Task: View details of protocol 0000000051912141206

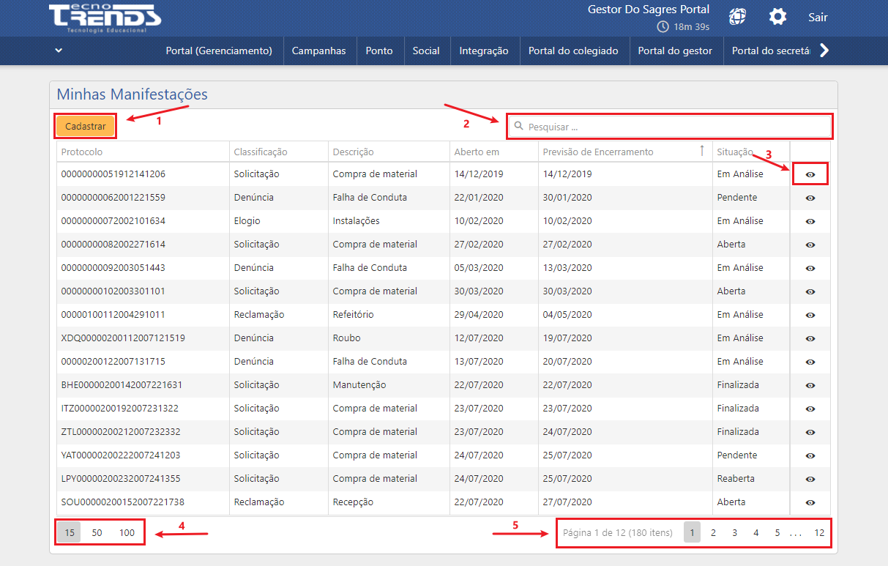Action: [810, 174]
